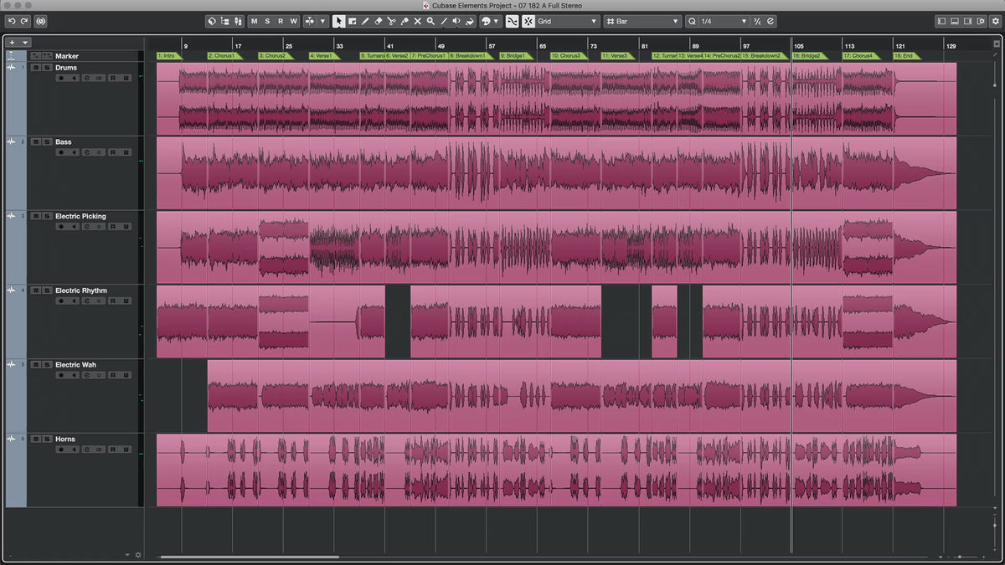The image size is (1005, 565).
Task: Select the Draw pencil tool
Action: (x=365, y=21)
